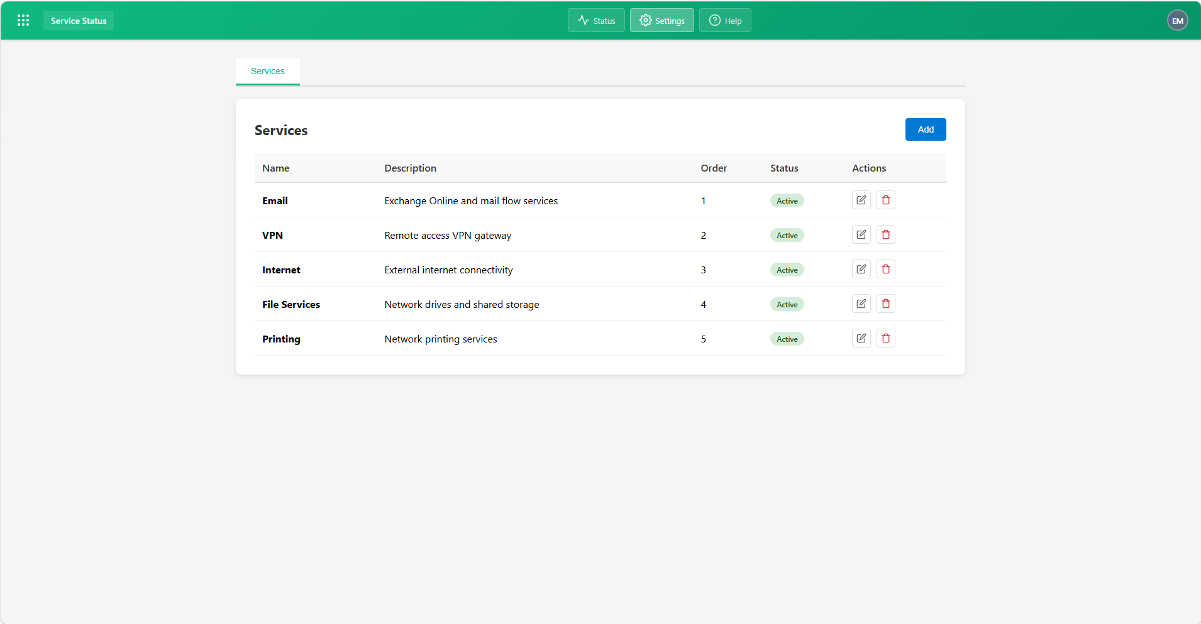1201x624 pixels.
Task: Click the Printing service name
Action: 281,339
